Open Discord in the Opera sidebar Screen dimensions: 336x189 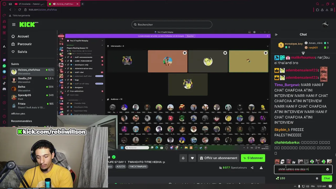4,89
